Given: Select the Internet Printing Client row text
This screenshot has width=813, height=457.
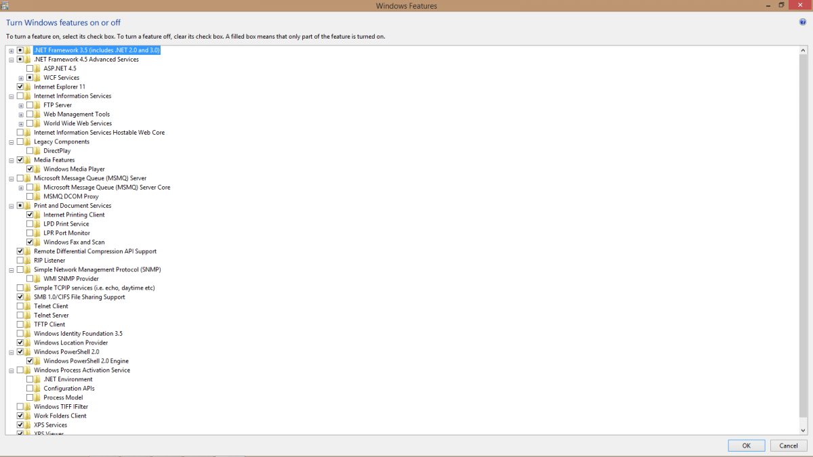Looking at the screenshot, I should coord(74,215).
